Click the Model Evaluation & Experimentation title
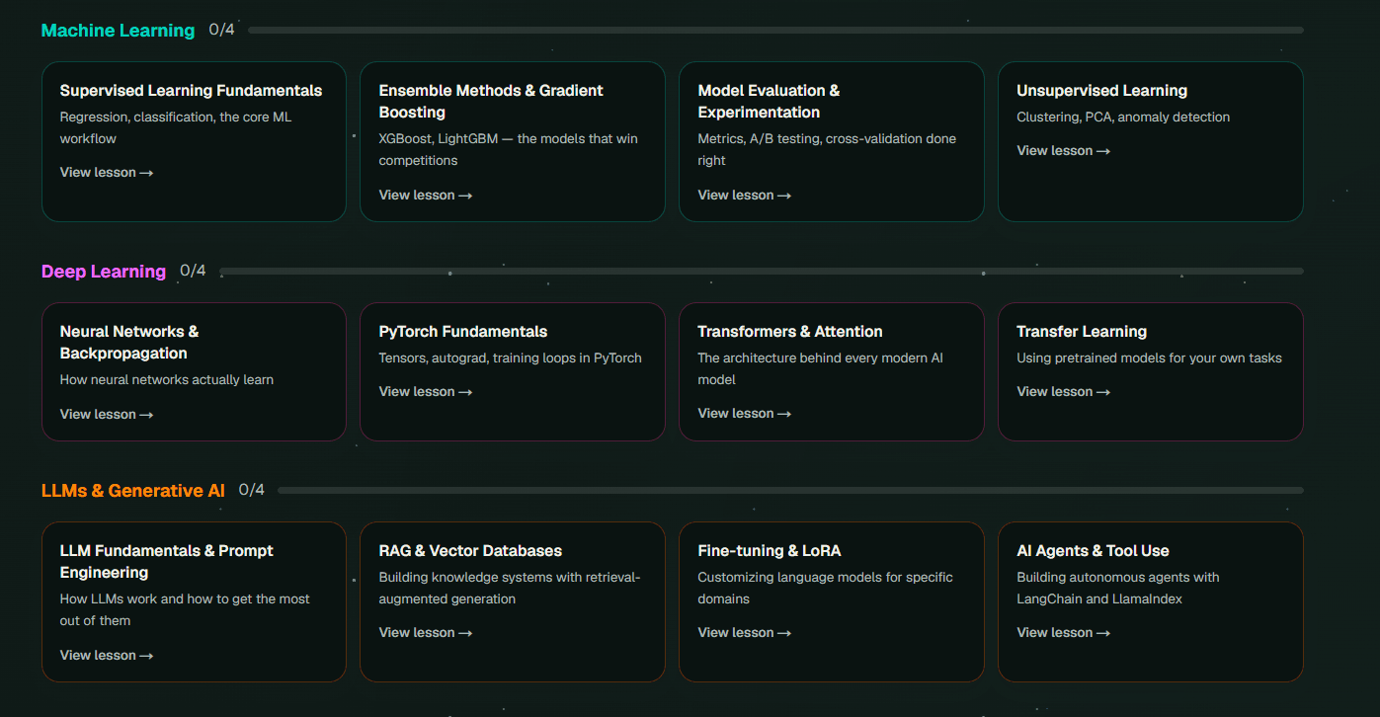1380x717 pixels. coord(769,102)
